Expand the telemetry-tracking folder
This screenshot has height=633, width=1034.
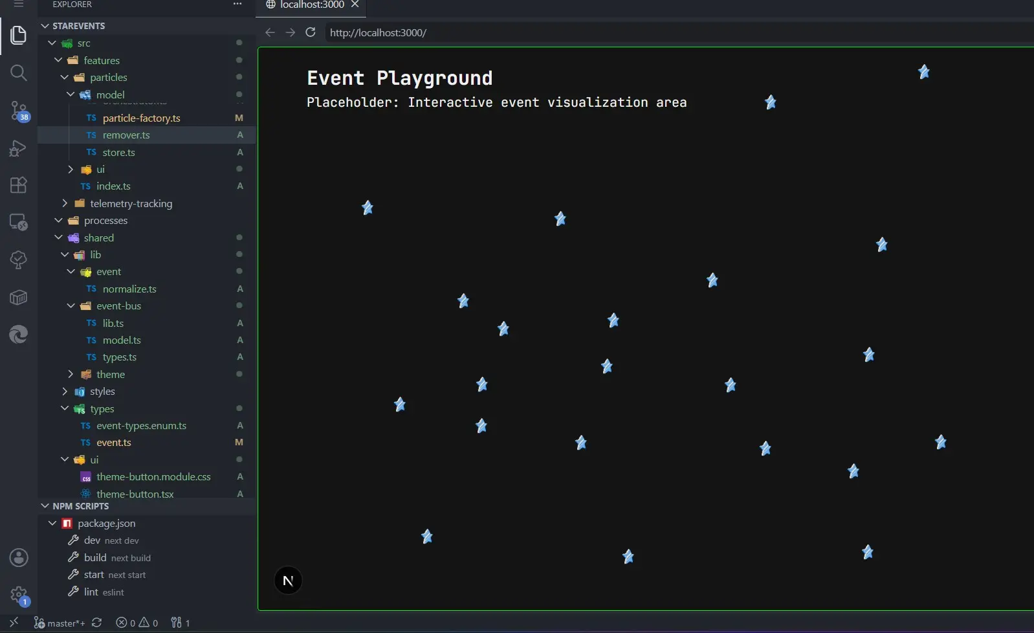pos(65,203)
